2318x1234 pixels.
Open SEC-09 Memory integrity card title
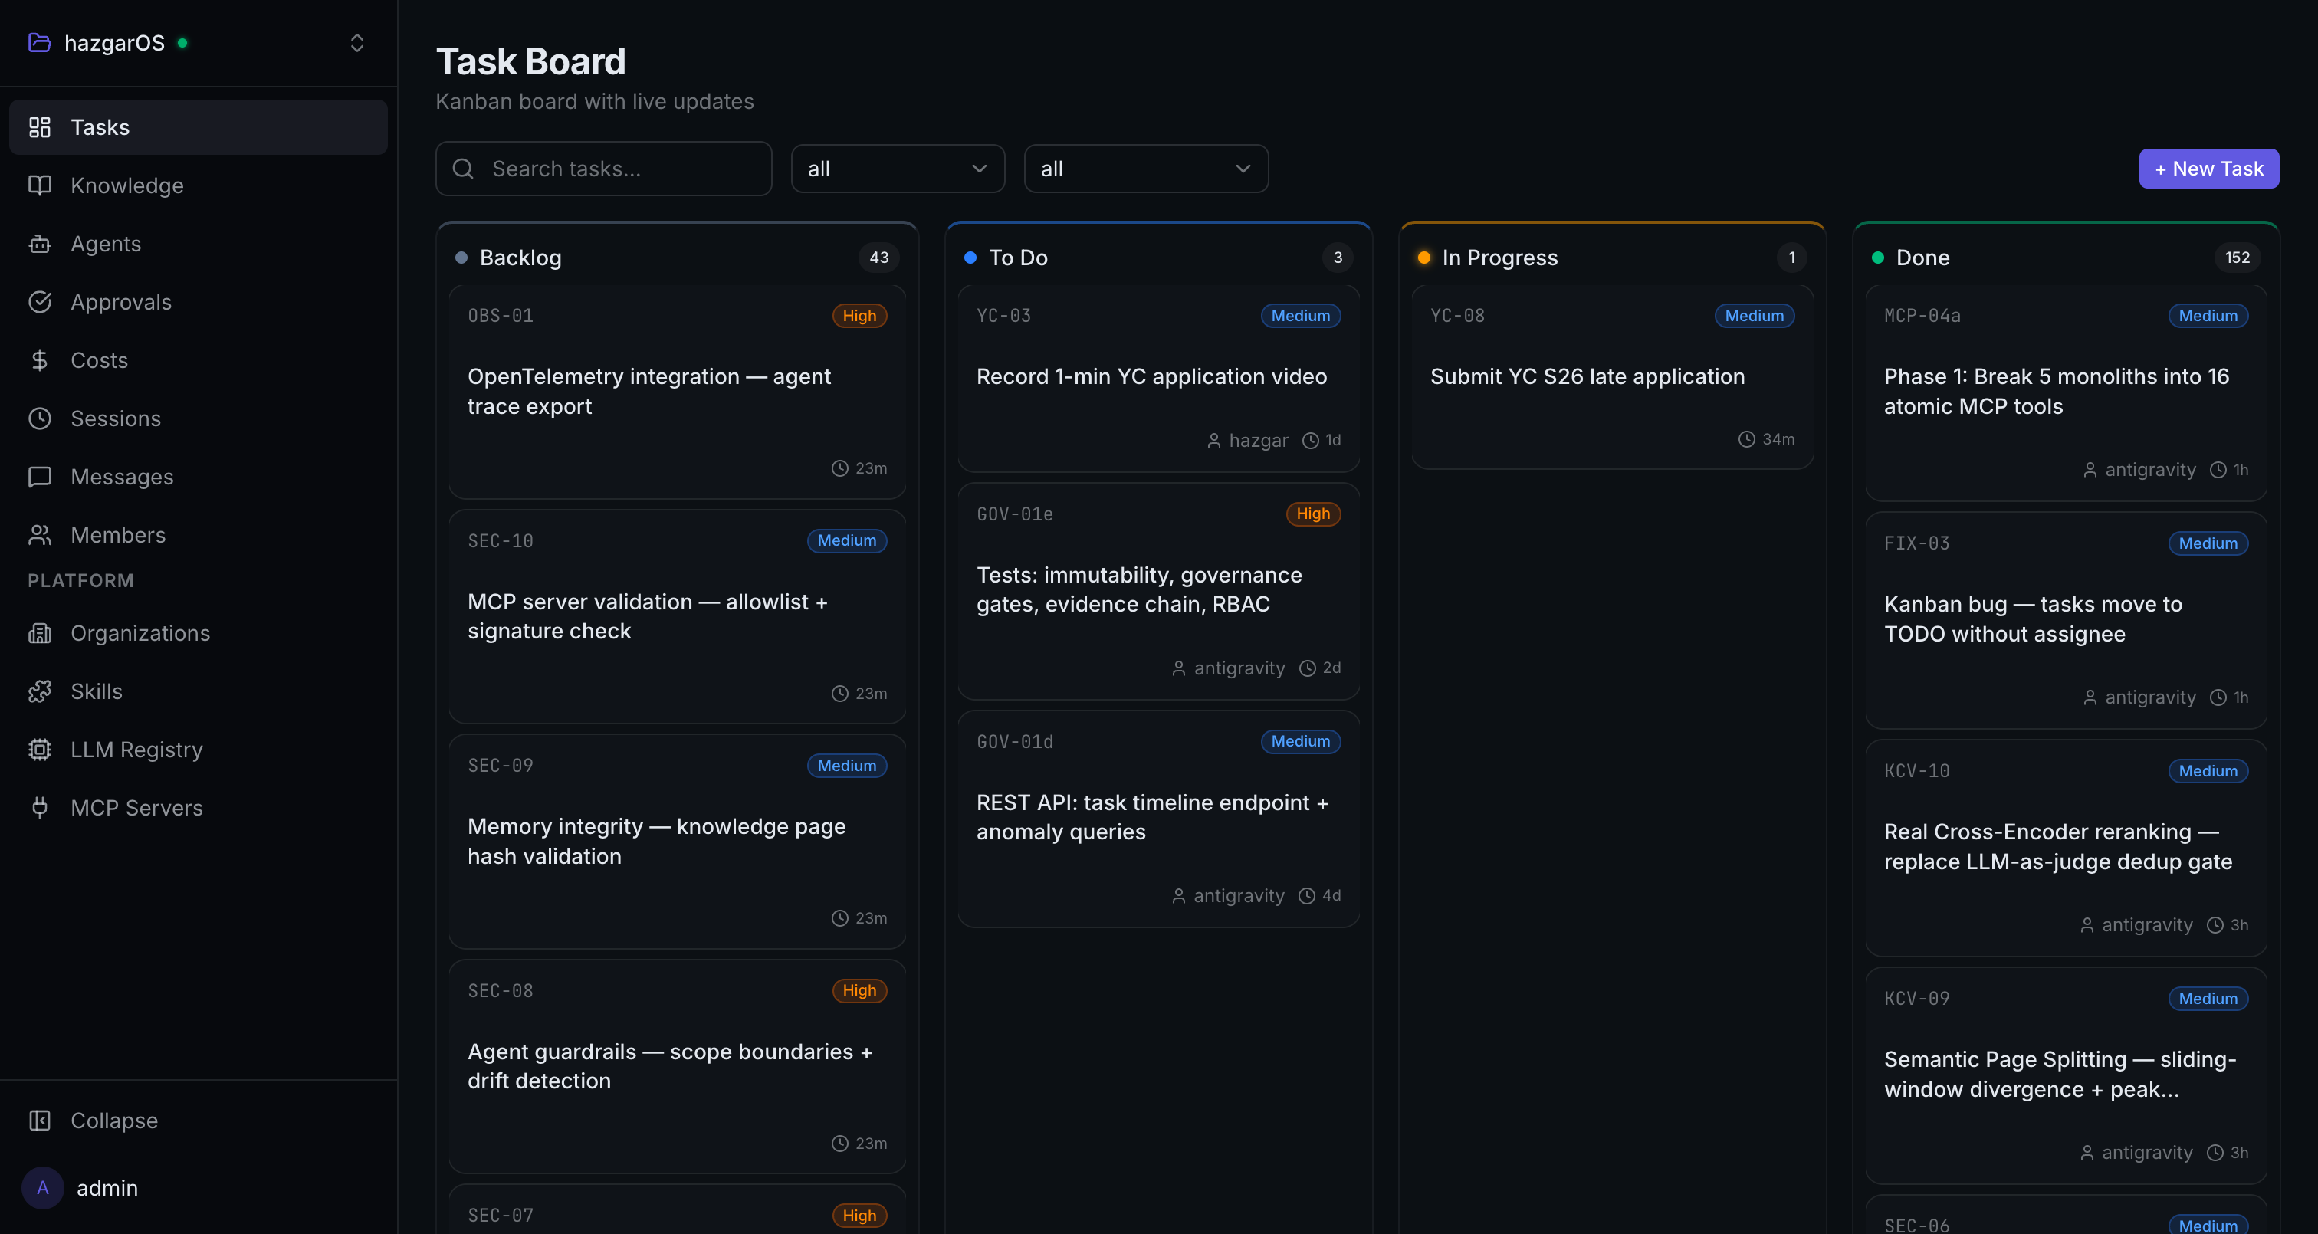656,841
